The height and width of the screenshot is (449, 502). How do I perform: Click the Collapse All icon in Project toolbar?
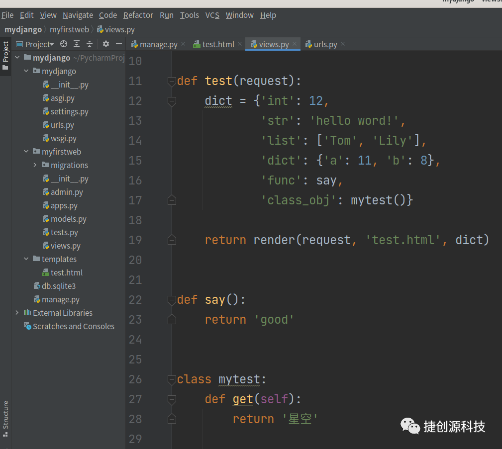pyautogui.click(x=90, y=44)
